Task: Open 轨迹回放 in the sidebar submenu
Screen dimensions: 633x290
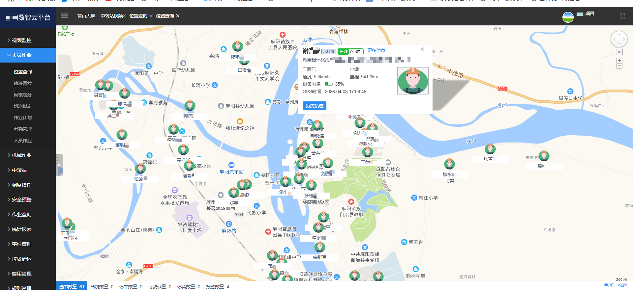Action: pyautogui.click(x=23, y=83)
